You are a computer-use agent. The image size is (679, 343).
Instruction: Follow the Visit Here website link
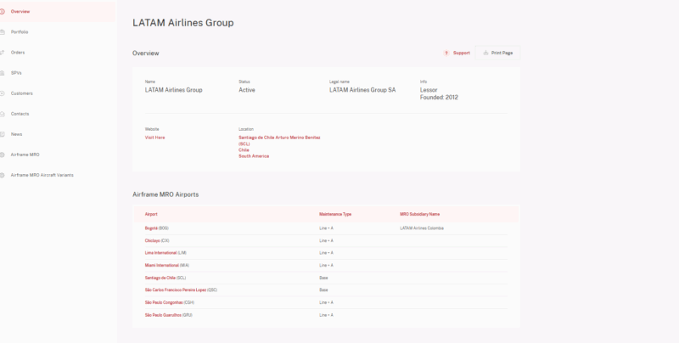(154, 137)
